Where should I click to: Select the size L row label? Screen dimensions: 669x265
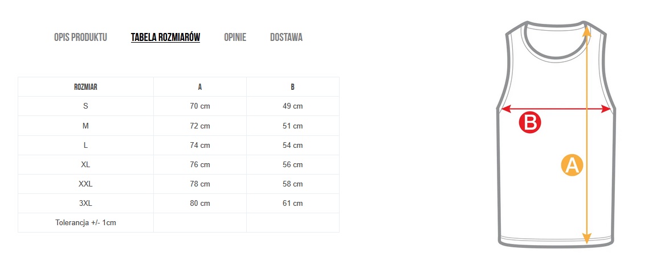(85, 145)
